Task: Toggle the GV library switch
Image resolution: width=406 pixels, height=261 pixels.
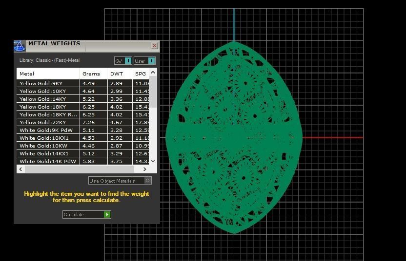Action: click(123, 61)
